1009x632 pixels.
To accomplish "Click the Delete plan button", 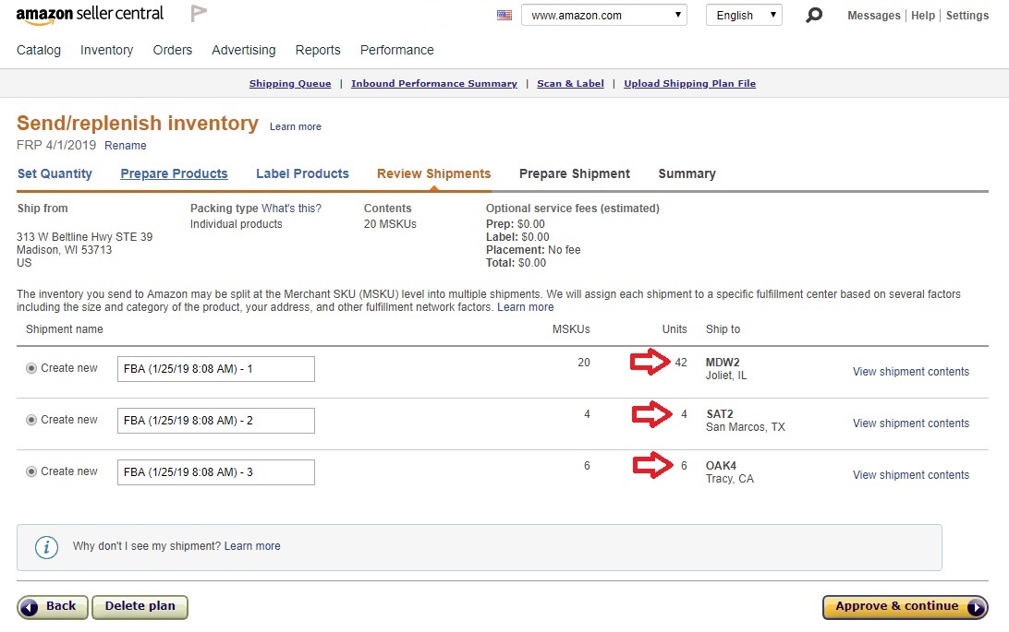I will pyautogui.click(x=140, y=607).
